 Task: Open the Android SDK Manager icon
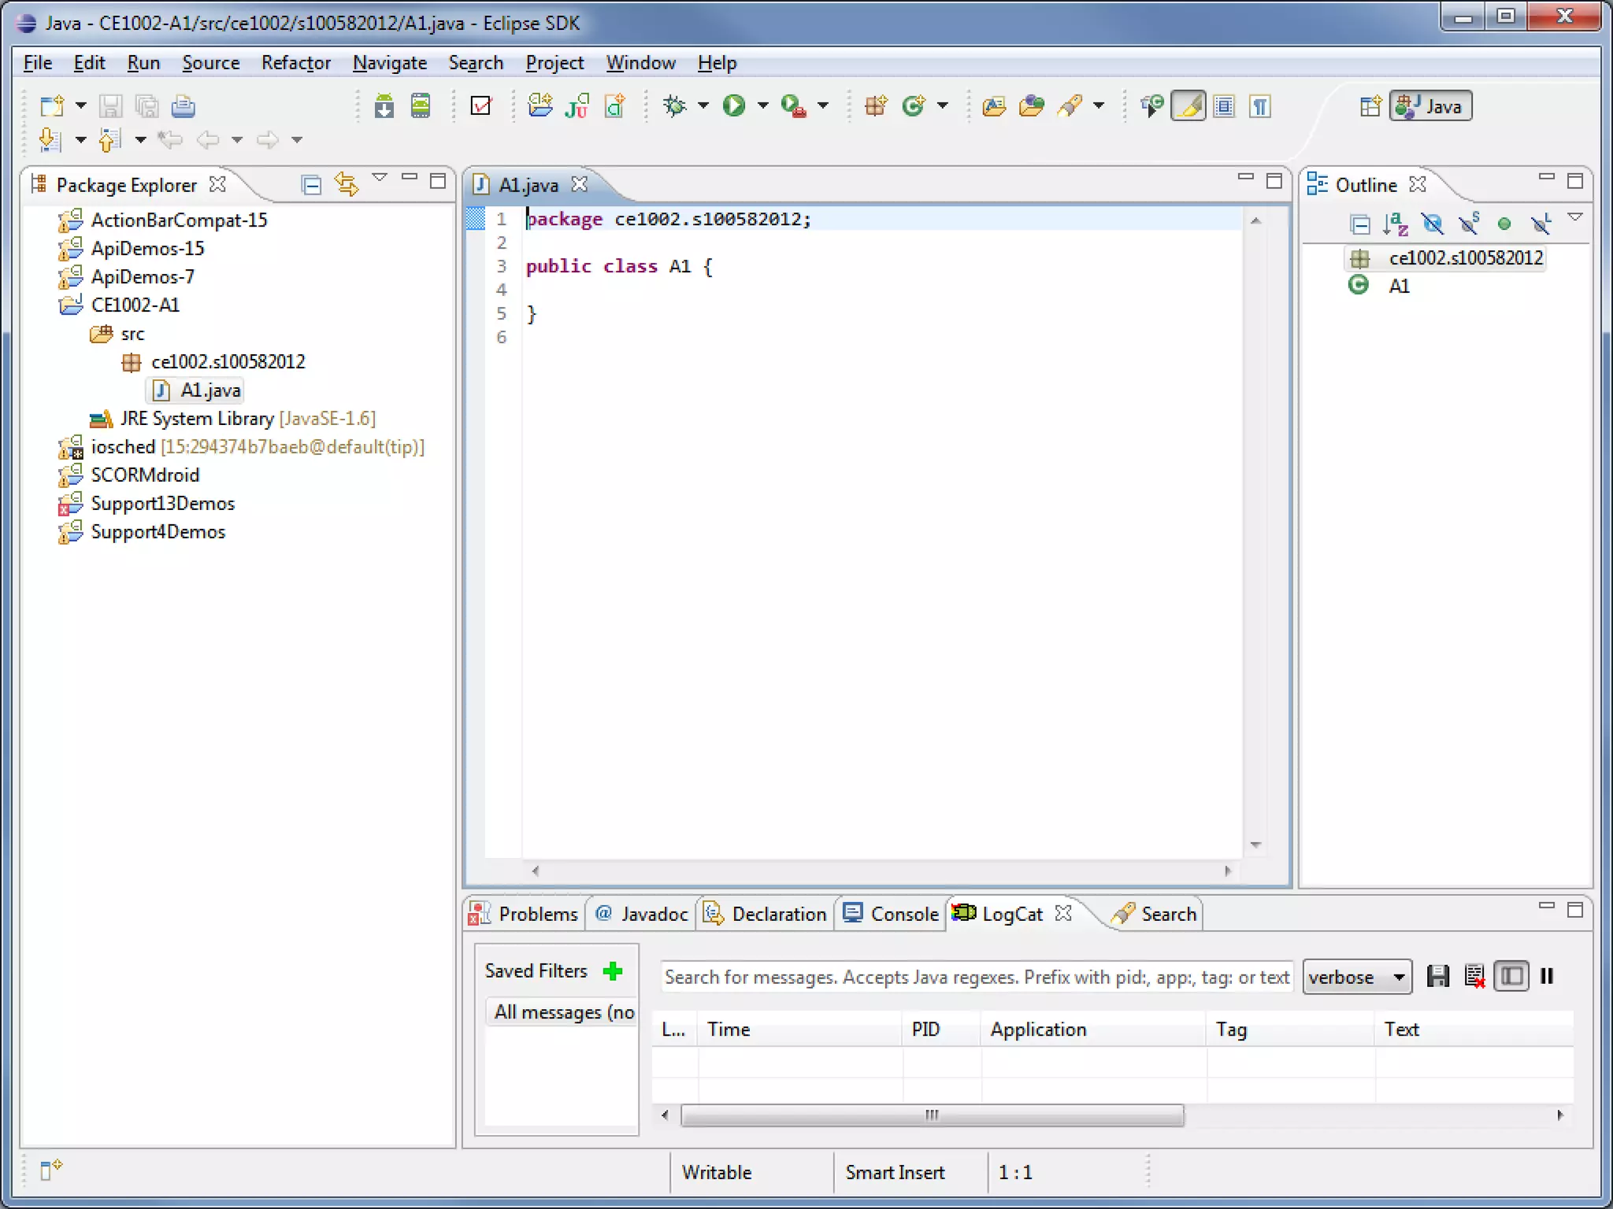coord(384,105)
